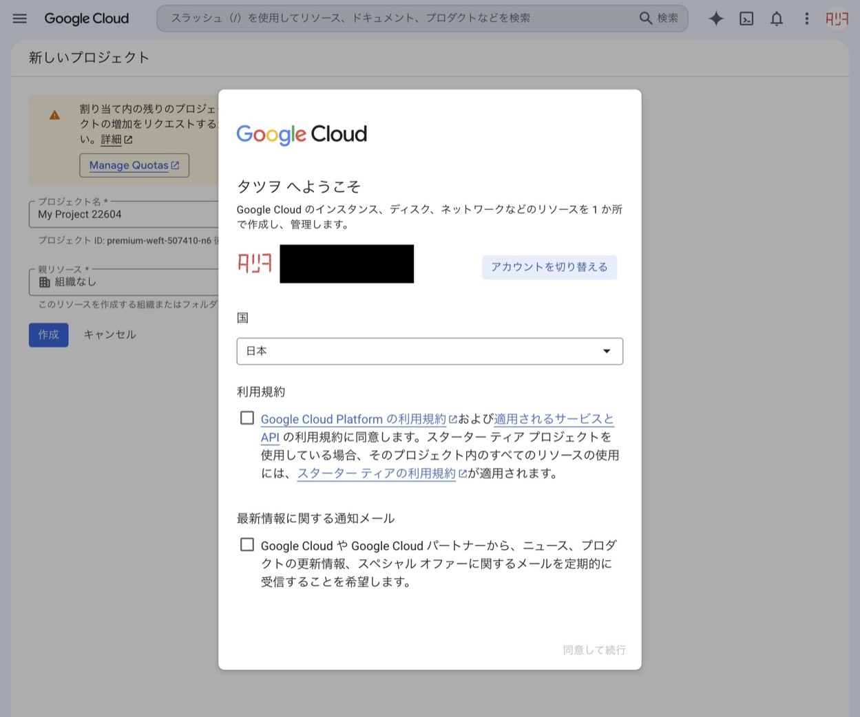Screen dimensions: 860x717
Task: Open Gemini sparkle assistant icon
Action: tap(716, 19)
